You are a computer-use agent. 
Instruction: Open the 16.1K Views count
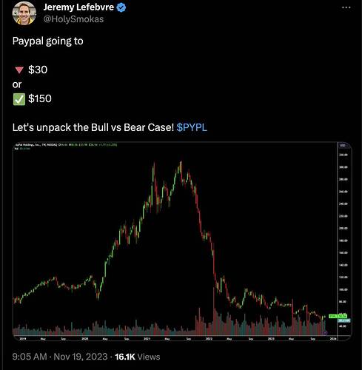click(x=138, y=357)
